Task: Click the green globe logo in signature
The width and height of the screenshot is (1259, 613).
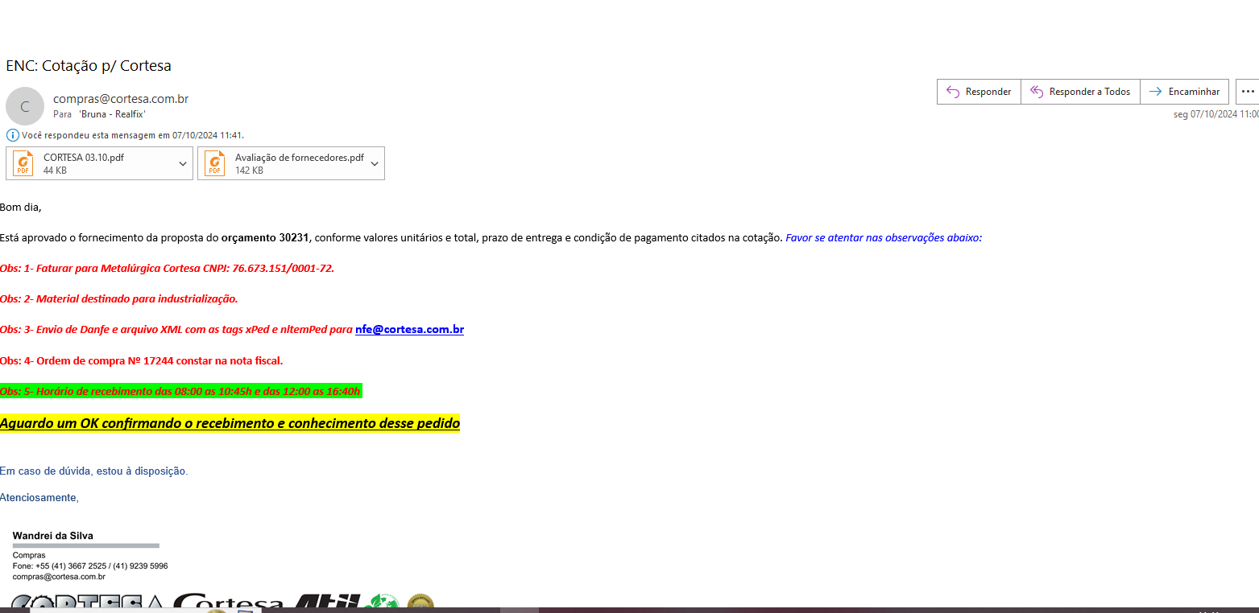Action: (x=383, y=603)
